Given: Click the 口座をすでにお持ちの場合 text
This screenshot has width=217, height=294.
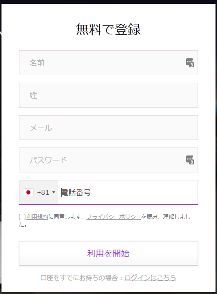Looking at the screenshot, I should pyautogui.click(x=79, y=278).
